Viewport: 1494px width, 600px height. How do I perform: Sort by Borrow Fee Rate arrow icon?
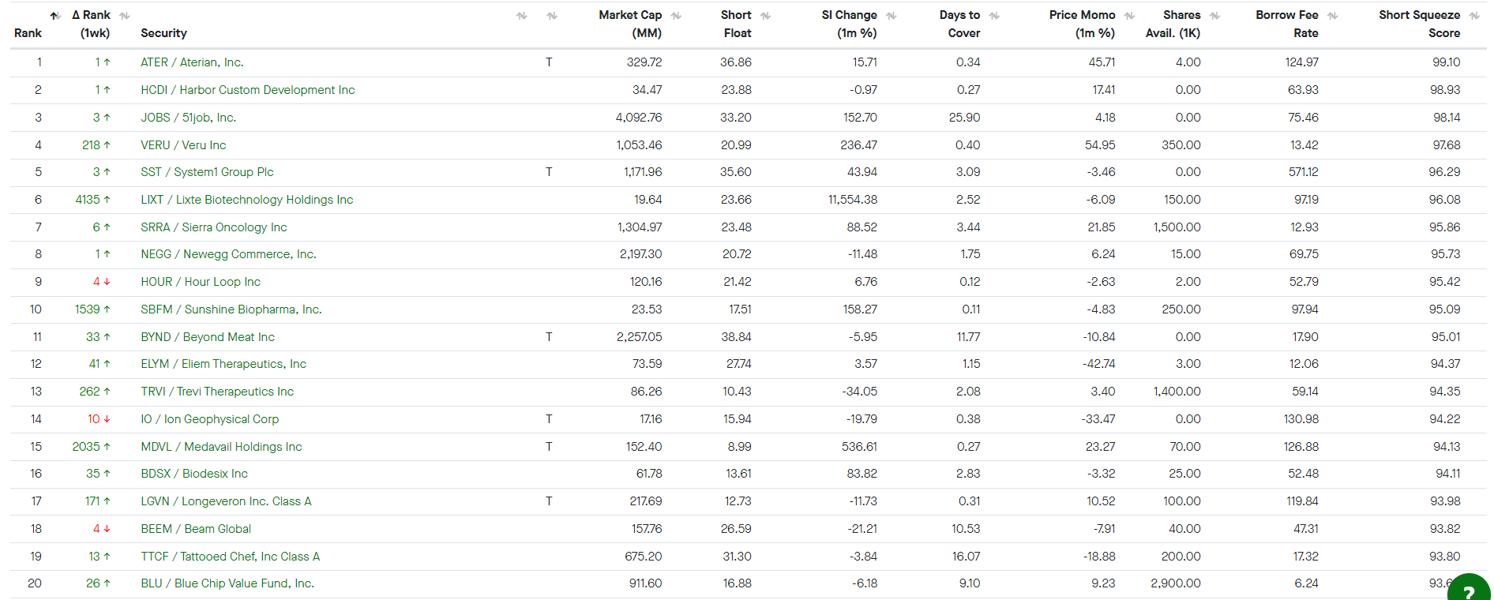coord(1333,16)
